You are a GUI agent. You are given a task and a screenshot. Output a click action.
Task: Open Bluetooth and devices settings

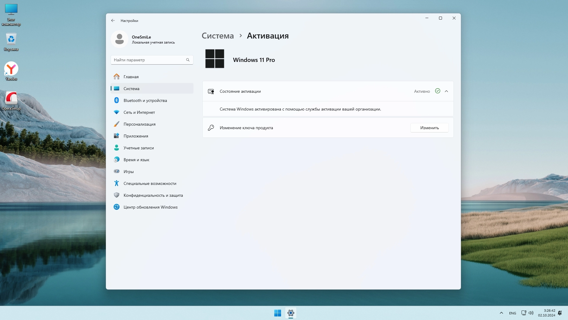point(145,100)
